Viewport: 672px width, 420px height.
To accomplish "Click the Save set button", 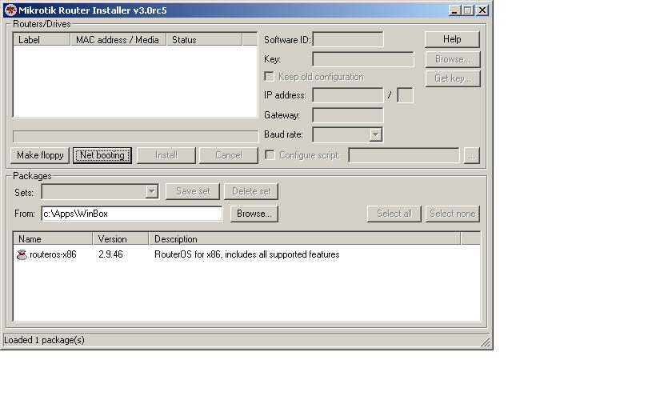I will click(x=193, y=191).
